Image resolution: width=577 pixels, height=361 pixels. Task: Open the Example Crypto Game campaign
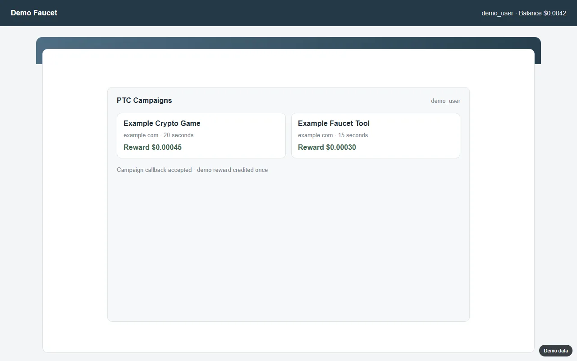click(201, 135)
